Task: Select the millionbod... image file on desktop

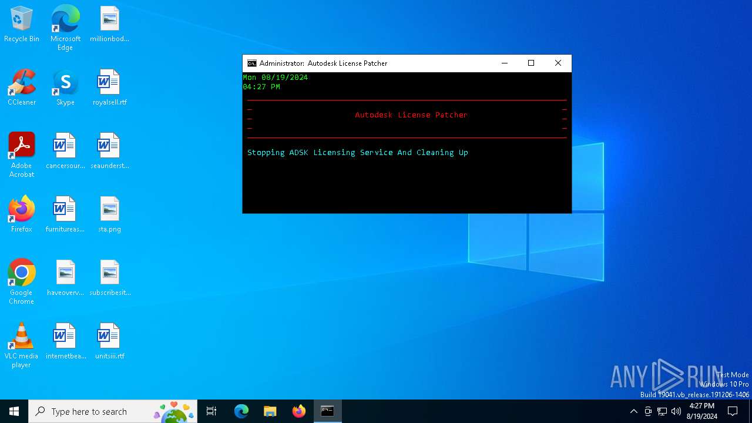Action: tap(109, 25)
